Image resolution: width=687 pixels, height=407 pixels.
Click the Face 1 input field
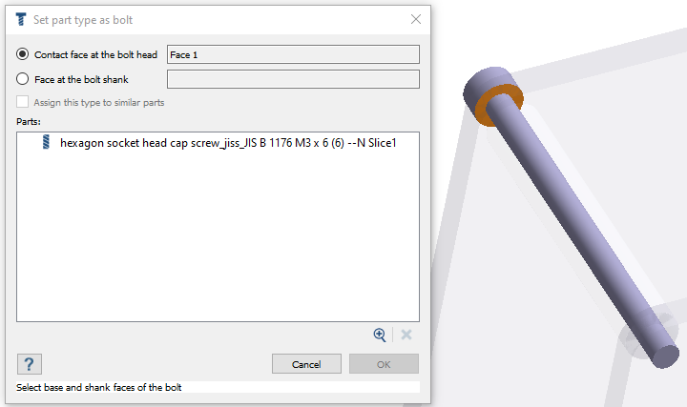[x=293, y=54]
